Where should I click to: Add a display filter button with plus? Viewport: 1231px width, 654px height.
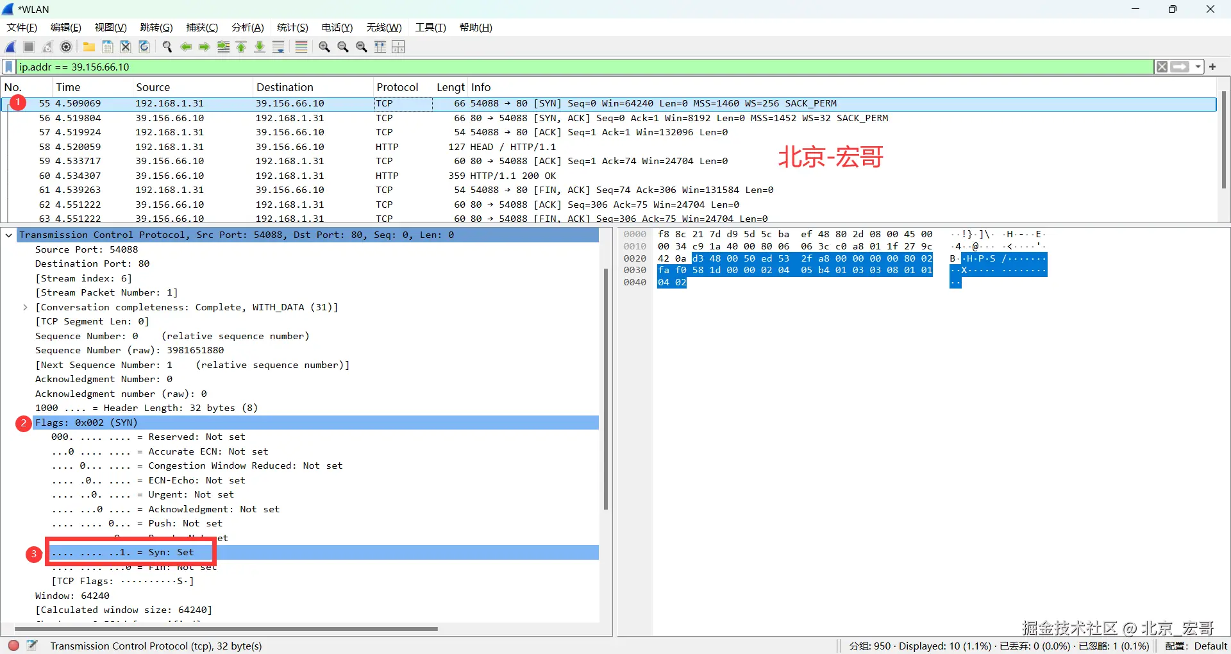(1212, 67)
